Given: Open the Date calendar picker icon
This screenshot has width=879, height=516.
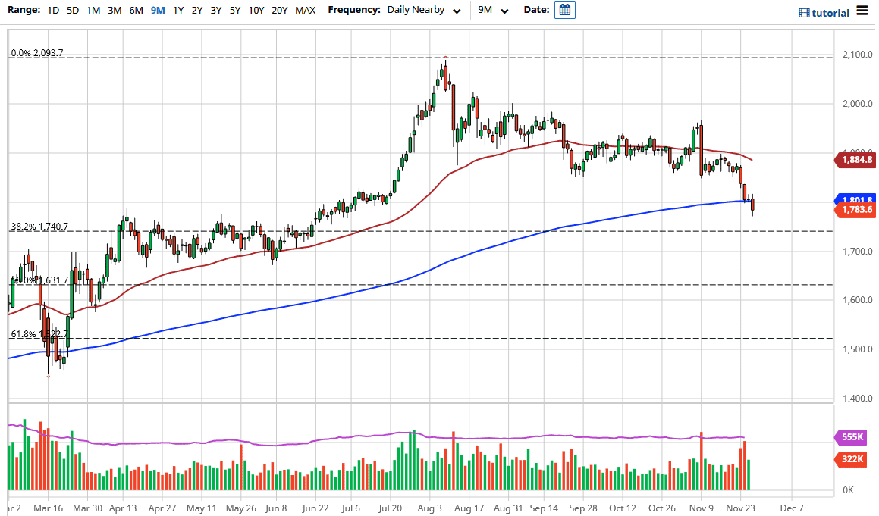Looking at the screenshot, I should click(565, 10).
